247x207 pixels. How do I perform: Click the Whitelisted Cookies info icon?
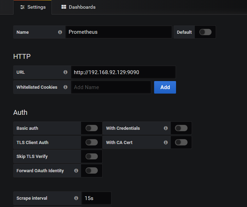(65, 87)
